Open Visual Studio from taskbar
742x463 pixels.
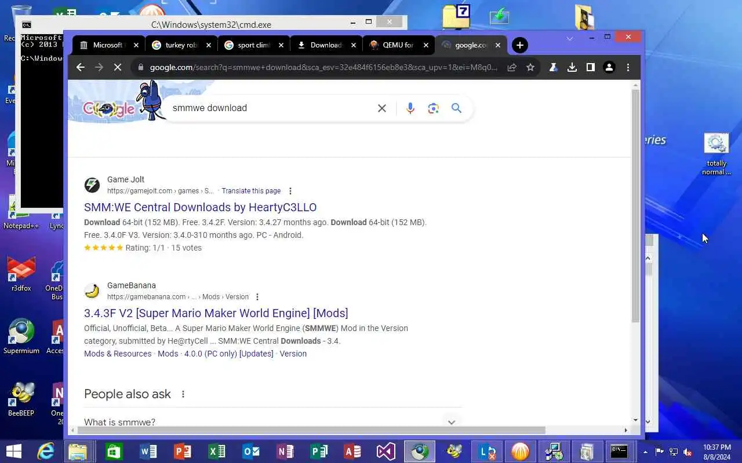(x=385, y=451)
